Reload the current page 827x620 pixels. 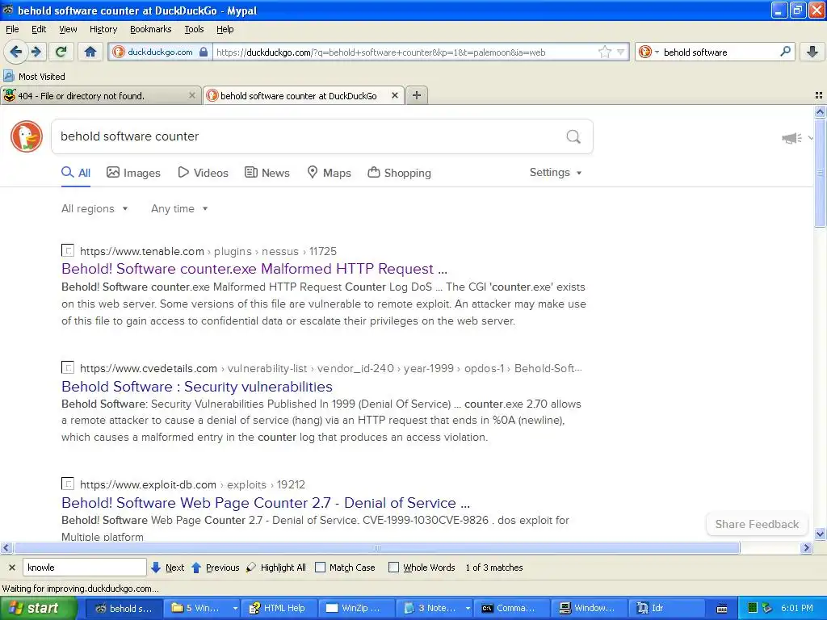tap(61, 52)
